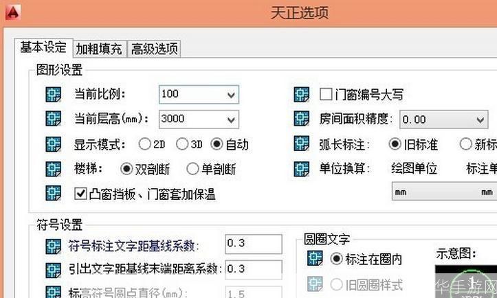Click help icon beside 凸窗挡板、门窗套加保温
Viewport: 497px width, 298px height.
(x=53, y=193)
